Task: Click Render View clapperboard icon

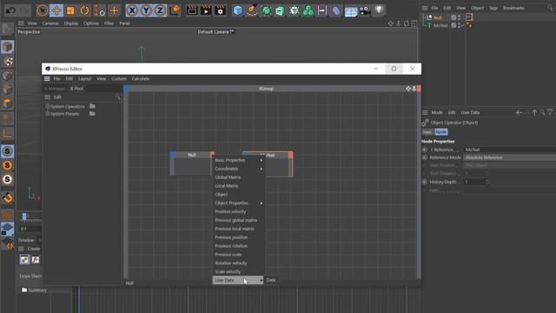Action: pos(192,10)
